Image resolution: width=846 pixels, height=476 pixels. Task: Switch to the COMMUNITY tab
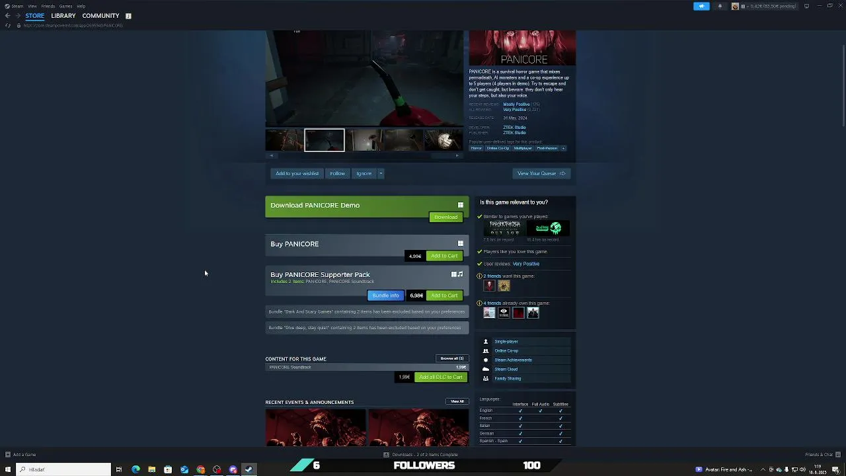click(100, 16)
